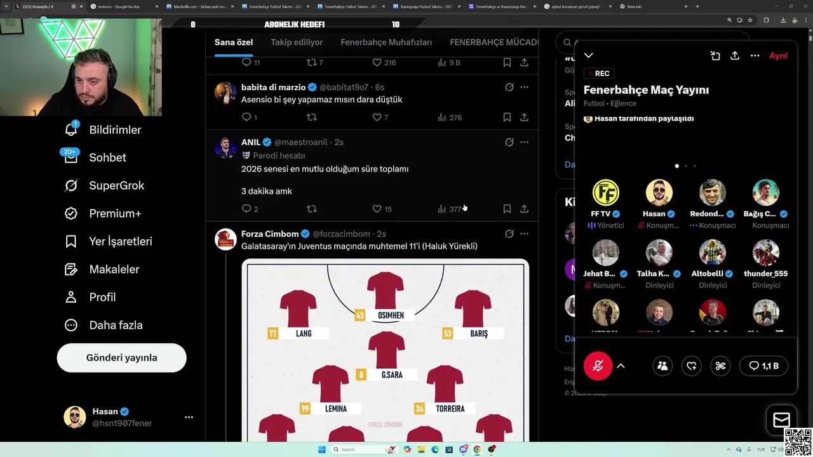Like the post with 216 likes
The height and width of the screenshot is (457, 813).
pyautogui.click(x=384, y=63)
